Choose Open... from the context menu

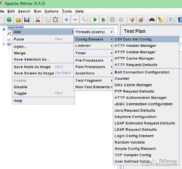tap(43, 47)
